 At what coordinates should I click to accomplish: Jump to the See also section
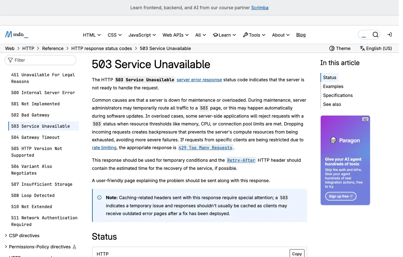click(x=332, y=104)
